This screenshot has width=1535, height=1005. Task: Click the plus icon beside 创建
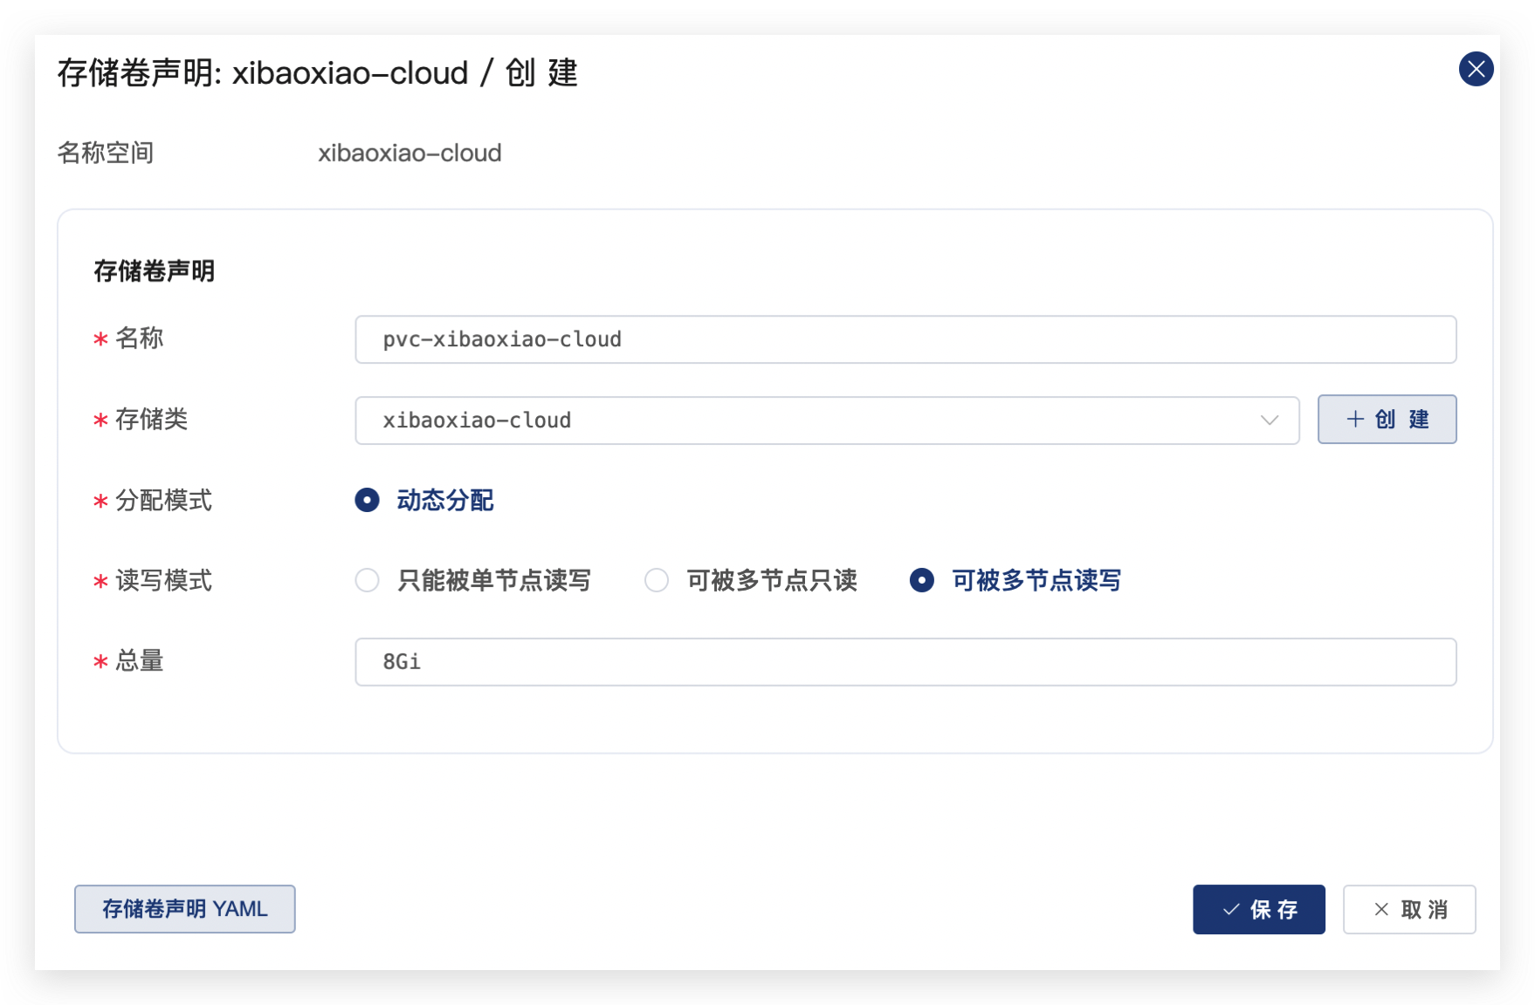pos(1354,419)
